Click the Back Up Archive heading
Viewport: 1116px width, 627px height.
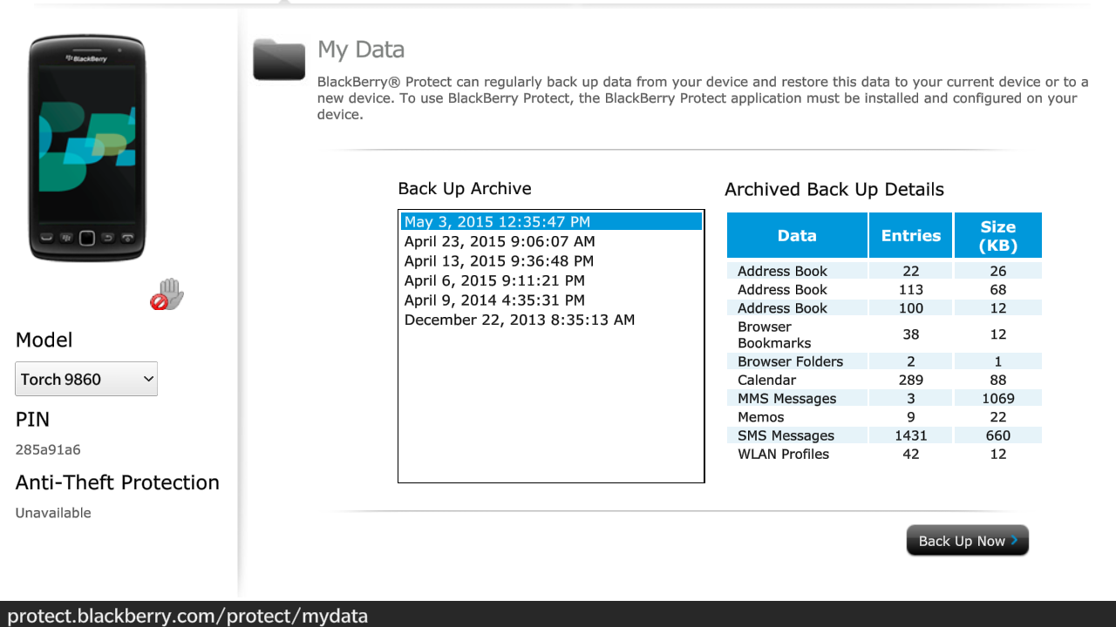(x=465, y=188)
